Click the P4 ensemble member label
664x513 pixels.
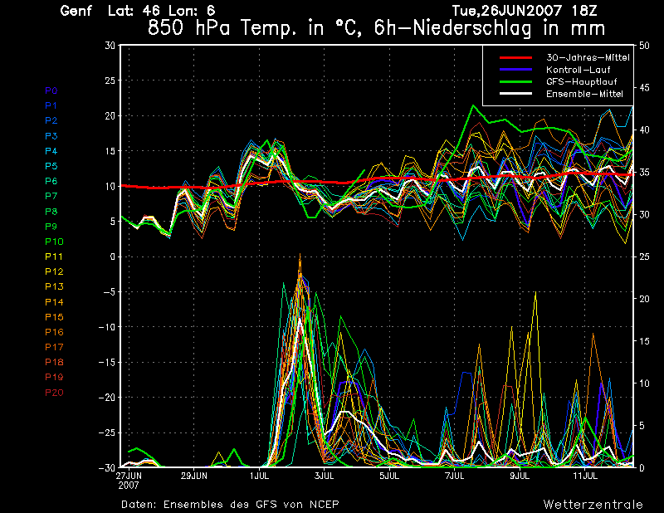tap(51, 151)
